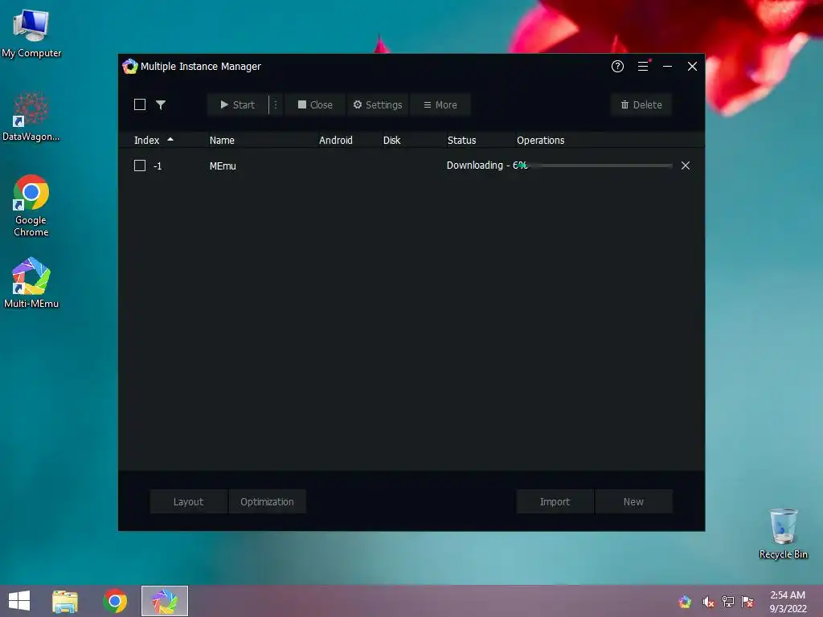Click the Operations column header
823x617 pixels.
point(541,140)
